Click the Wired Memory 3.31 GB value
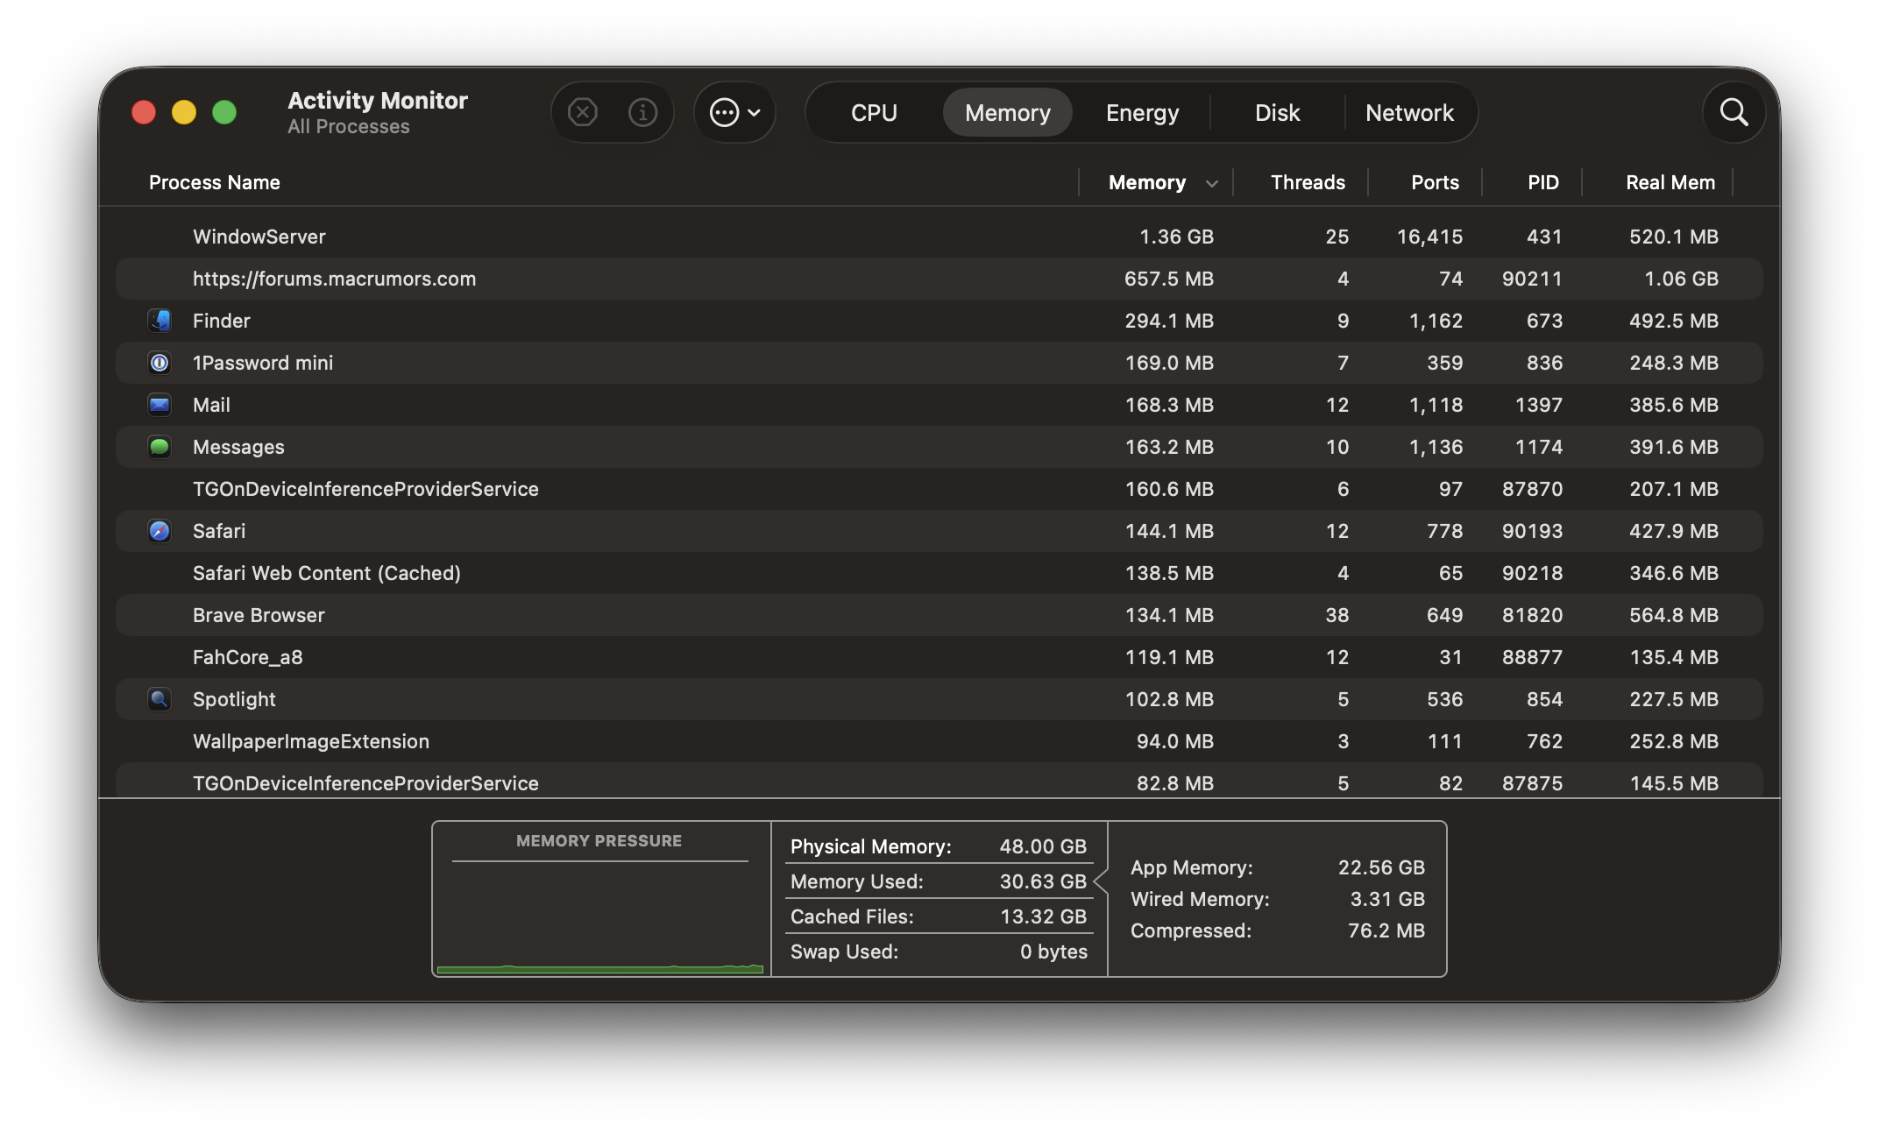 coord(1387,899)
